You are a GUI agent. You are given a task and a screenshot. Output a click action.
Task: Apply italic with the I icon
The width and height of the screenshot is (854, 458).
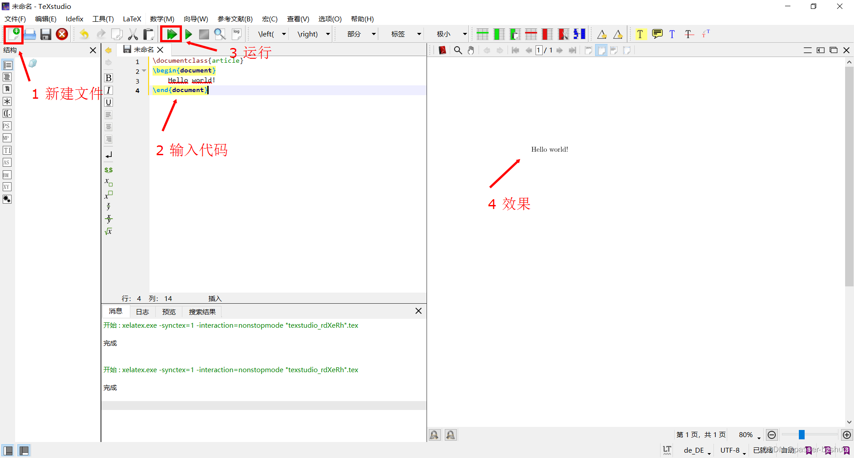[109, 90]
